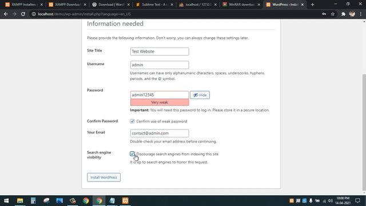Open the notepad-like app in taskbar
Image resolution: width=366 pixels, height=206 pixels.
click(112, 201)
